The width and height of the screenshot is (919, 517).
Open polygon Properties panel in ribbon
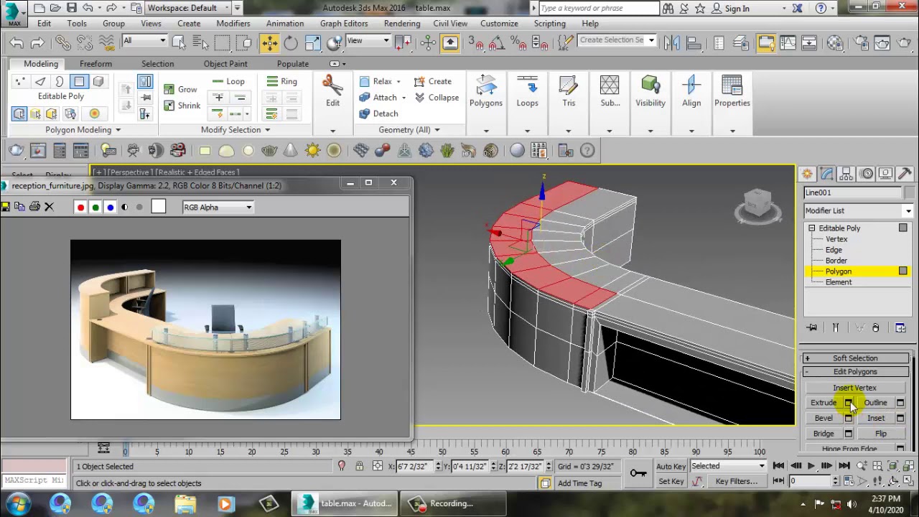(732, 92)
